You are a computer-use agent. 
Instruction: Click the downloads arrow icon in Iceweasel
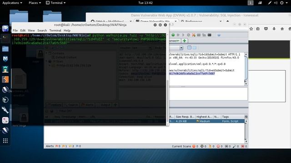click(x=274, y=29)
